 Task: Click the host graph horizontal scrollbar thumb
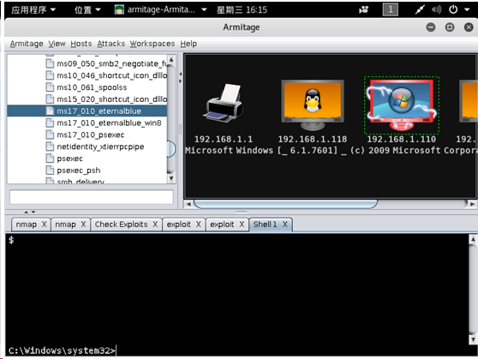[285, 203]
